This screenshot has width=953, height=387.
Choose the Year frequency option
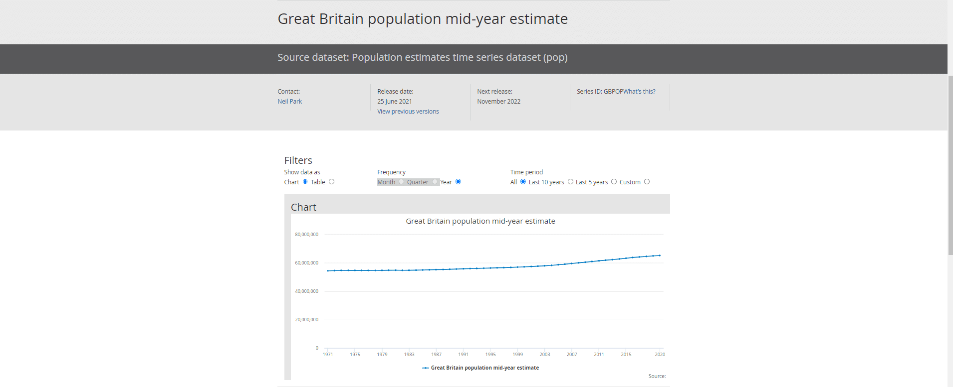(458, 182)
